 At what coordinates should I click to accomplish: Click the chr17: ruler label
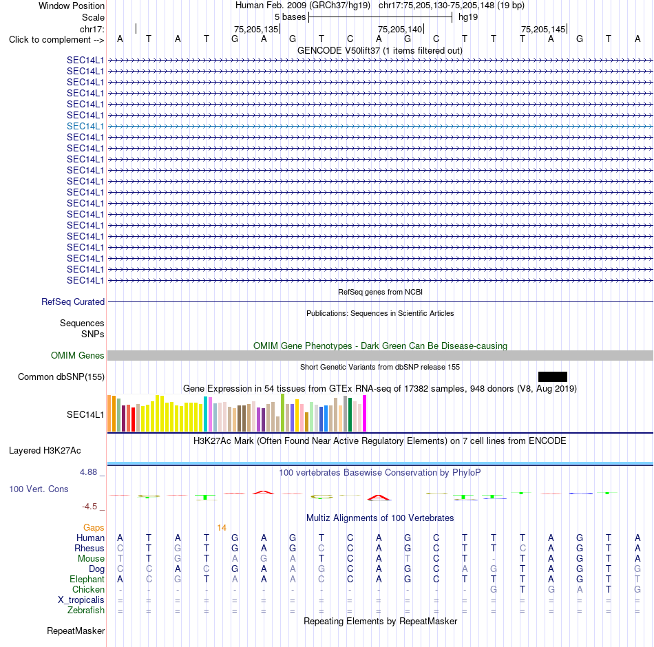click(x=92, y=29)
